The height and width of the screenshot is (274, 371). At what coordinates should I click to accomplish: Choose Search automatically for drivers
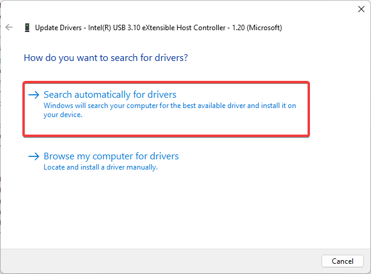166,109
